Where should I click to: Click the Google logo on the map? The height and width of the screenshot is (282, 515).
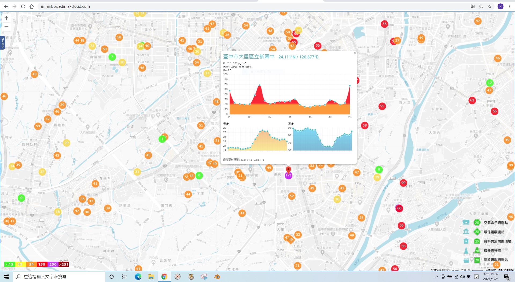(x=8, y=268)
